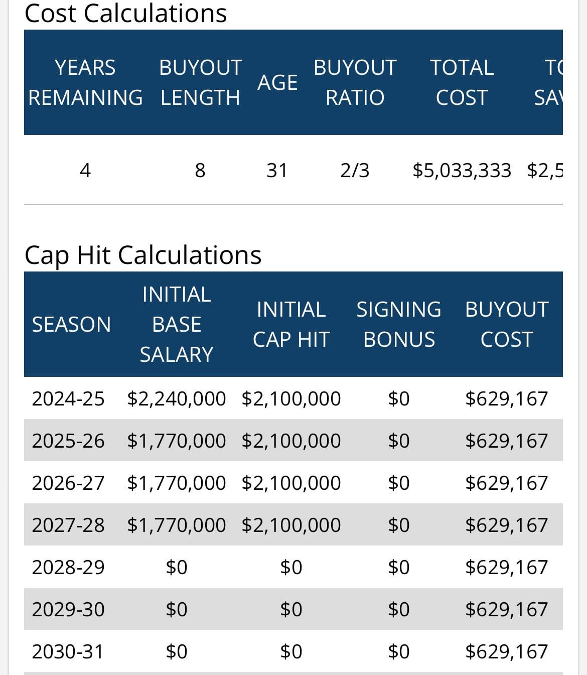This screenshot has width=587, height=675.
Task: Click the Cap Hit Calculations heading
Action: coord(143,254)
